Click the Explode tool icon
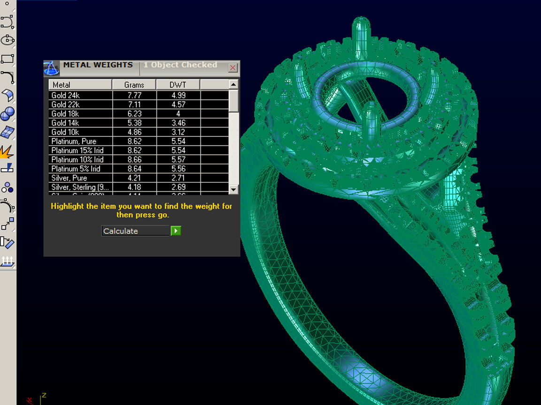Viewport: 541px width, 405px height. click(x=7, y=151)
